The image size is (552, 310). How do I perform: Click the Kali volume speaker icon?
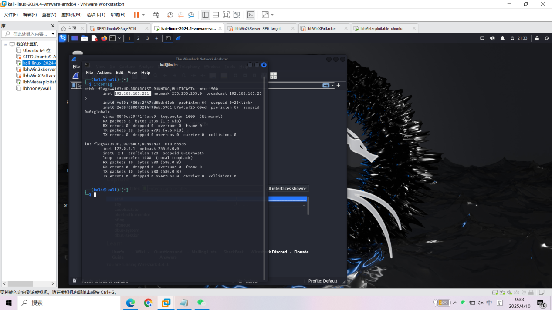pos(492,38)
